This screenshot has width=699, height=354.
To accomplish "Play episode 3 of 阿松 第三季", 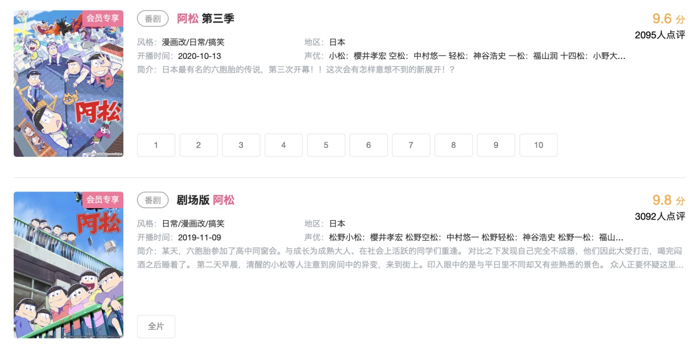I will point(241,145).
